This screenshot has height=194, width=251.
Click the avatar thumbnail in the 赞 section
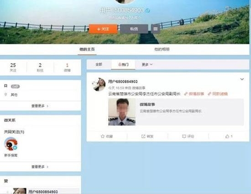coord(20,191)
